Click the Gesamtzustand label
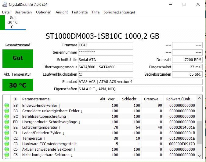206x162 pixels. 17,45
